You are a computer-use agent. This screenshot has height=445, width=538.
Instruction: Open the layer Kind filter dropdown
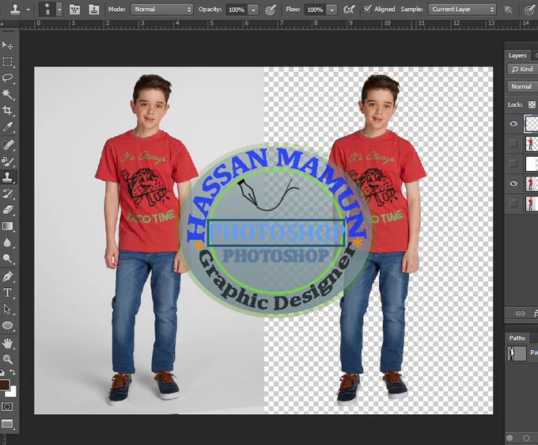pos(522,69)
